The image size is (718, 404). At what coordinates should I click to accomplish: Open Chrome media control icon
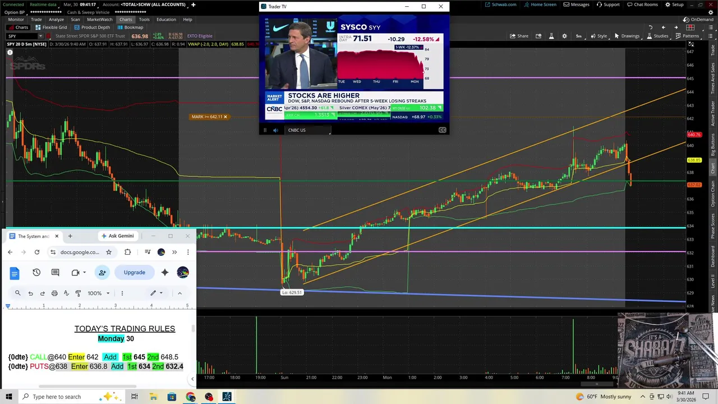tap(148, 252)
